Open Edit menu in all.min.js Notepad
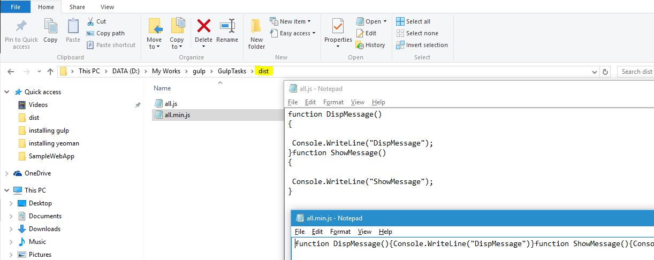654x260 pixels. (x=317, y=232)
